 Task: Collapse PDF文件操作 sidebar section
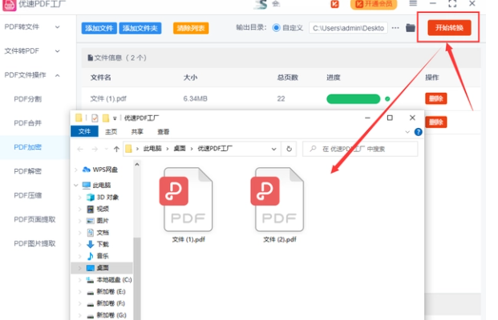coord(58,75)
